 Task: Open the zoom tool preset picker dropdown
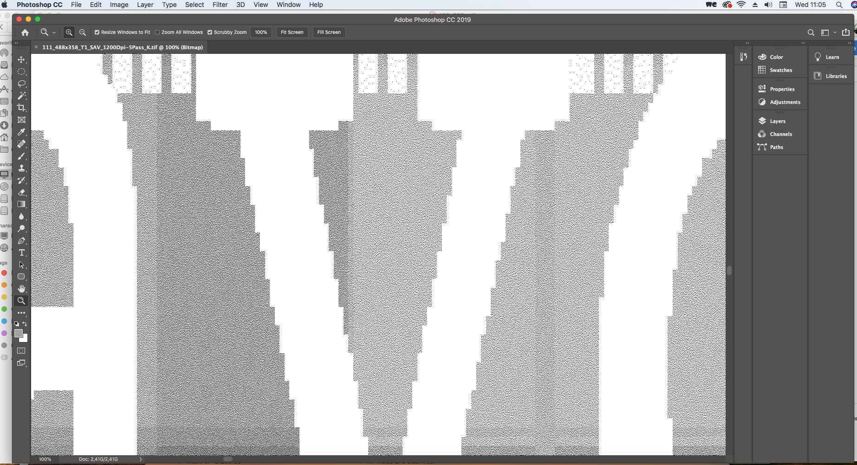54,32
